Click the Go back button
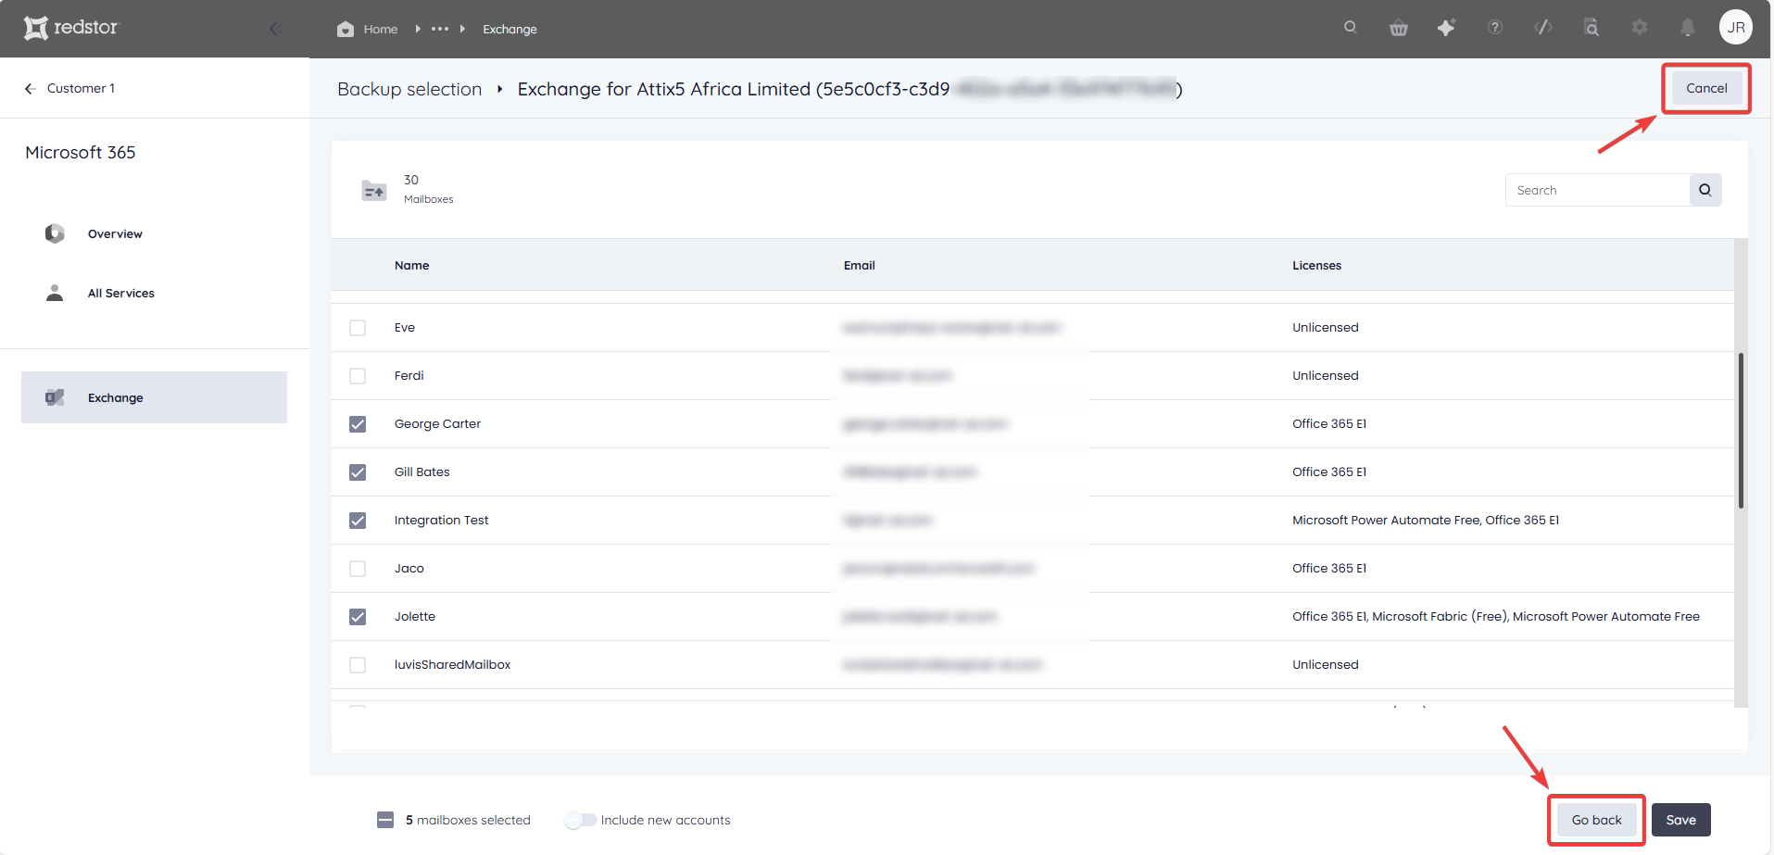The image size is (1774, 855). click(x=1596, y=820)
